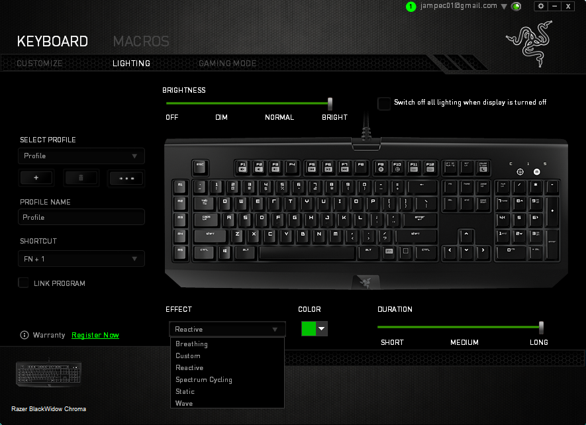This screenshot has height=425, width=586.
Task: Click the Razer snake logo
Action: 530,44
